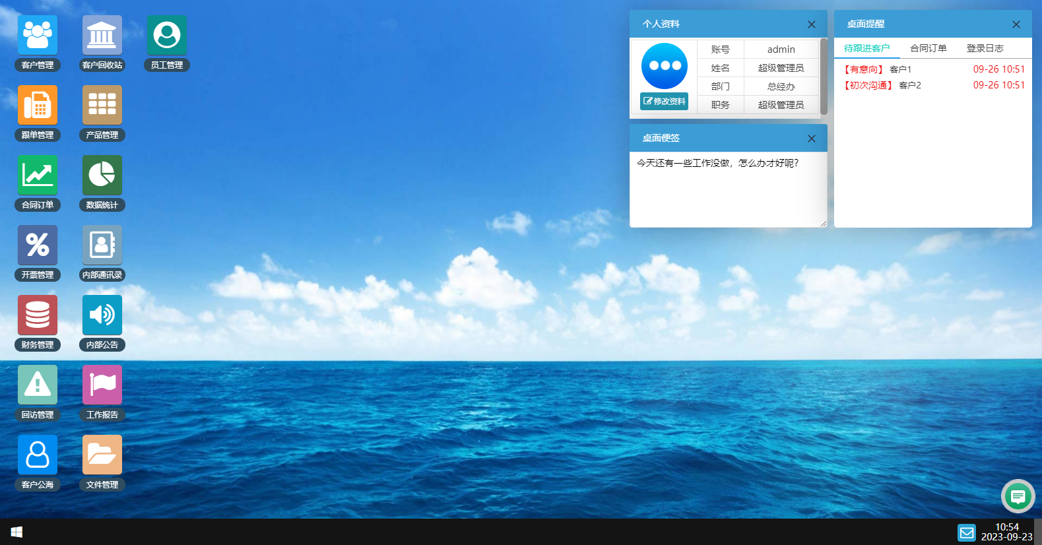The width and height of the screenshot is (1042, 545).
Task: Open the 客户1 follow-up reminder entry
Action: (x=900, y=69)
